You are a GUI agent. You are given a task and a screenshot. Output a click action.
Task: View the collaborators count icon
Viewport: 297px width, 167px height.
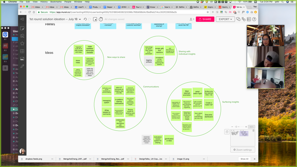point(192,19)
